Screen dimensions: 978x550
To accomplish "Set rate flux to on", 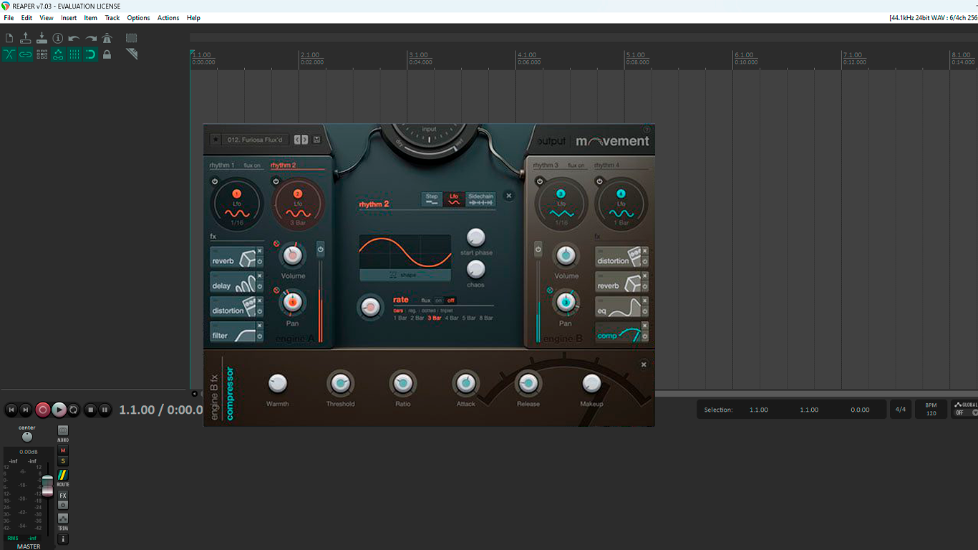I will tap(439, 300).
